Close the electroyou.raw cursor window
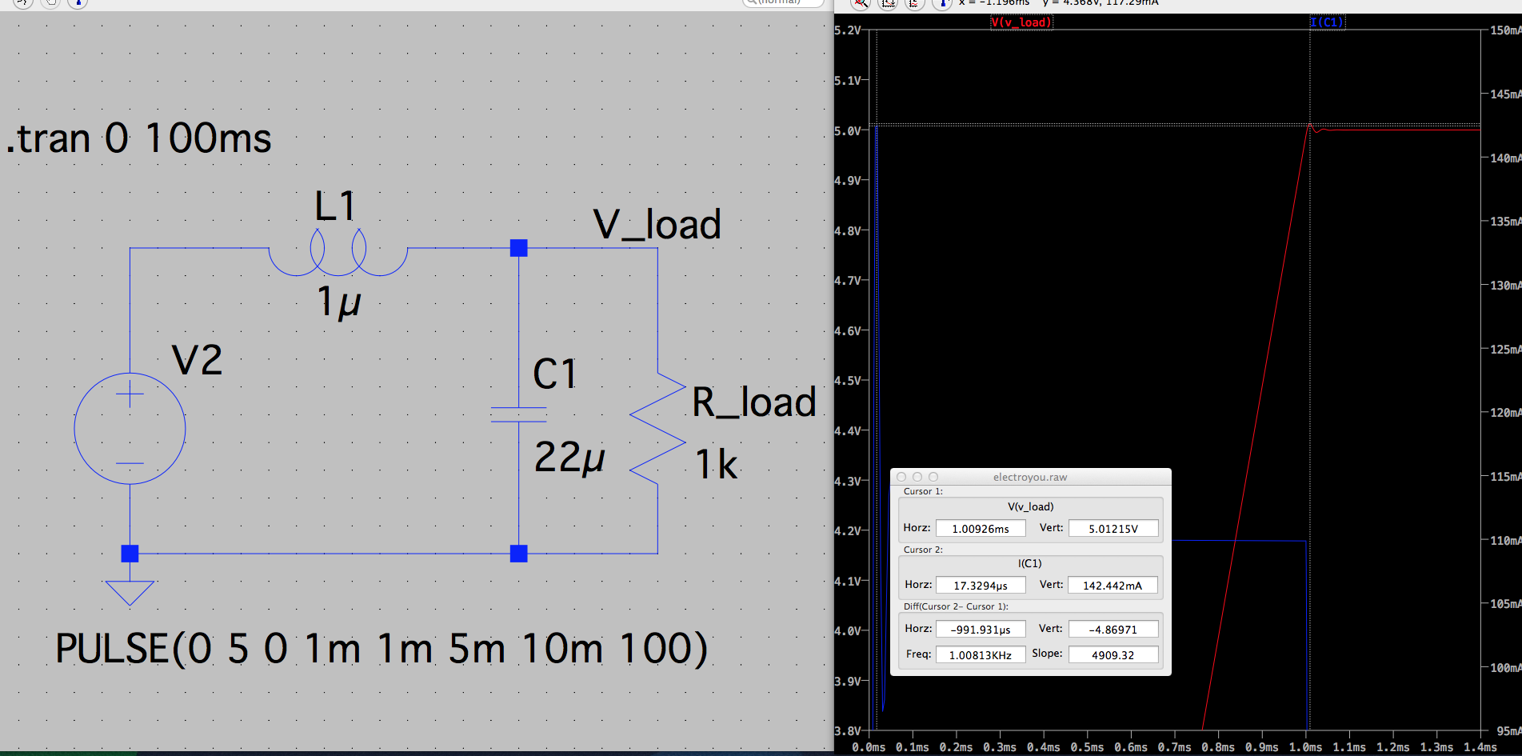1522x756 pixels. coord(901,477)
